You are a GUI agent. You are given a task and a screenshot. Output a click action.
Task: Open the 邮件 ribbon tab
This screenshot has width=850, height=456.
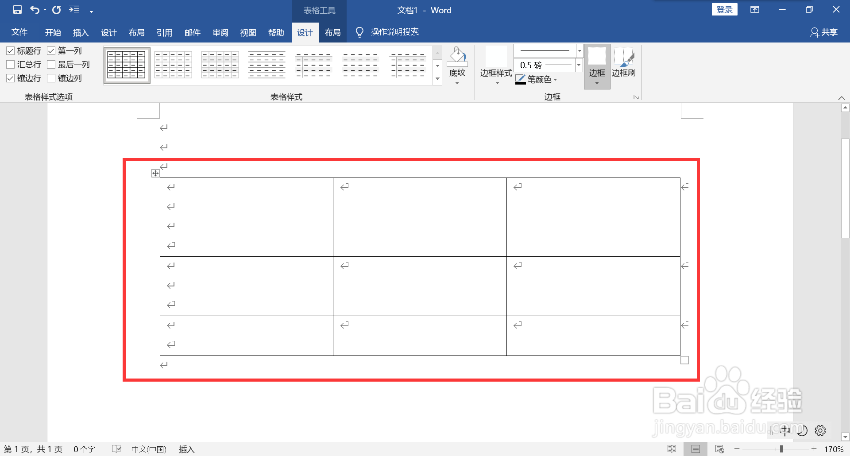coord(193,32)
